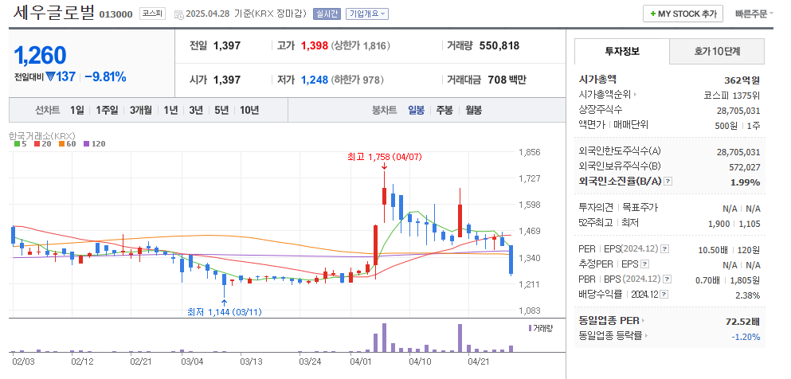Click the green plus icon in MY STOCK 추가
This screenshot has height=379, width=791.
[x=653, y=14]
